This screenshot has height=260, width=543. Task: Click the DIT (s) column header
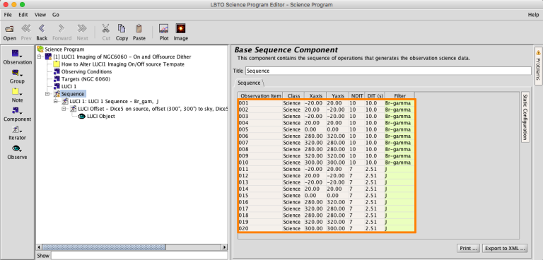click(x=374, y=95)
